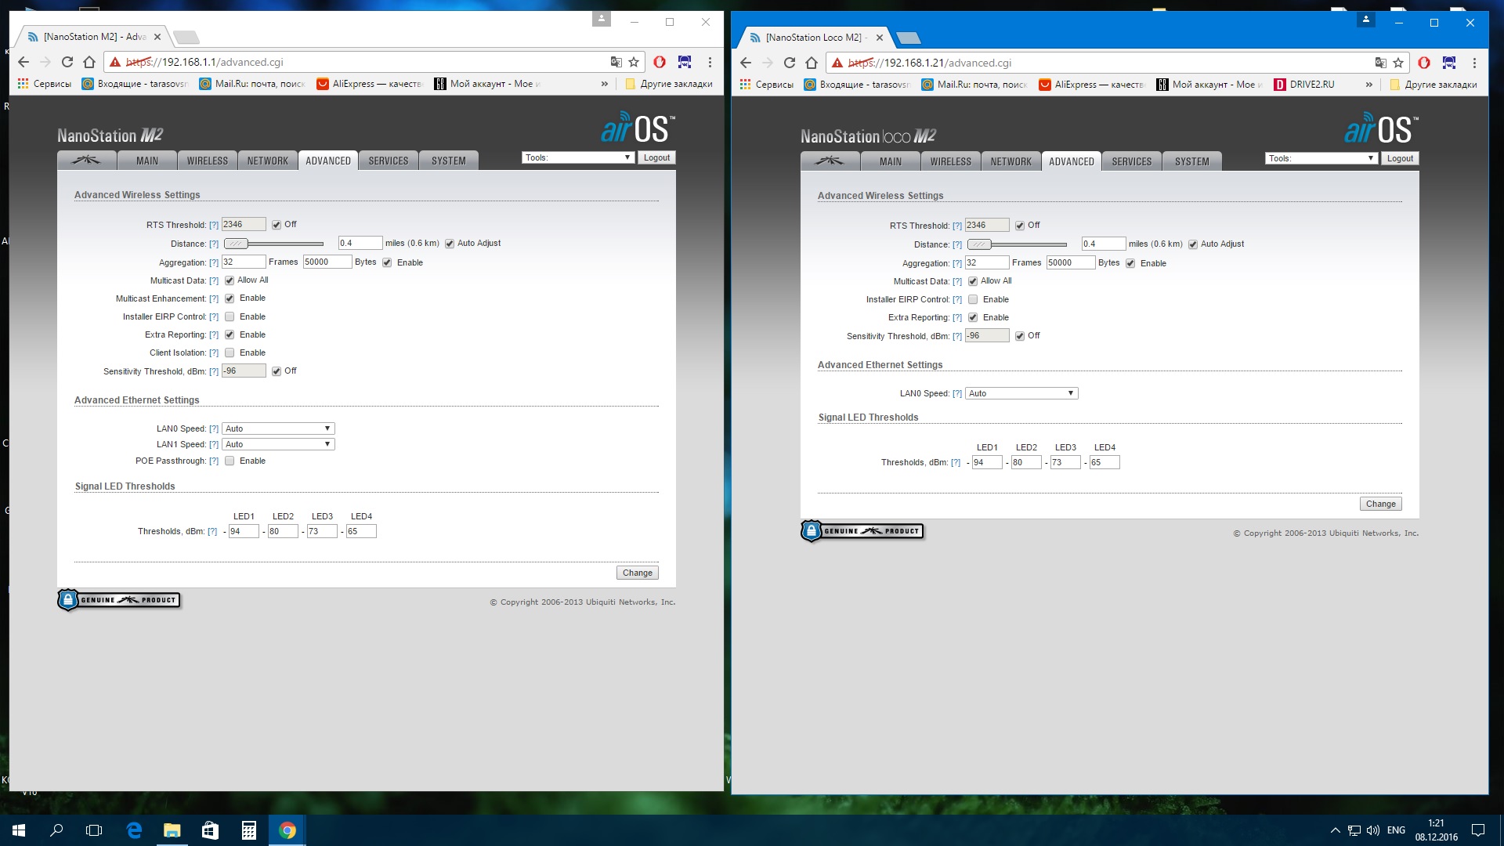
Task: Expand bookmarks overflow chevron in left browser
Action: 604,84
